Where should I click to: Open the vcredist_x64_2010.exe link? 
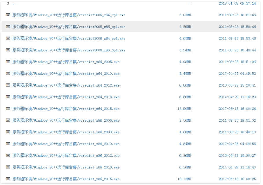(66, 74)
